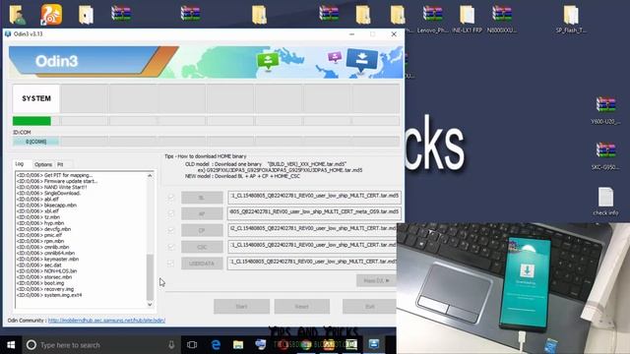Click the BL file button
630x354 pixels.
(x=202, y=198)
